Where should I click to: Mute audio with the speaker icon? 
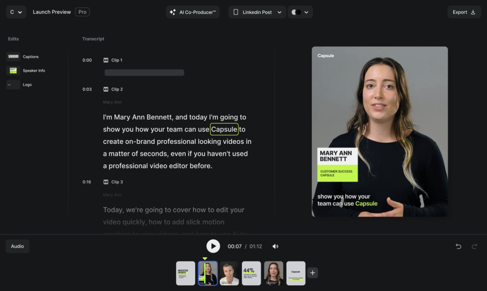pos(275,246)
